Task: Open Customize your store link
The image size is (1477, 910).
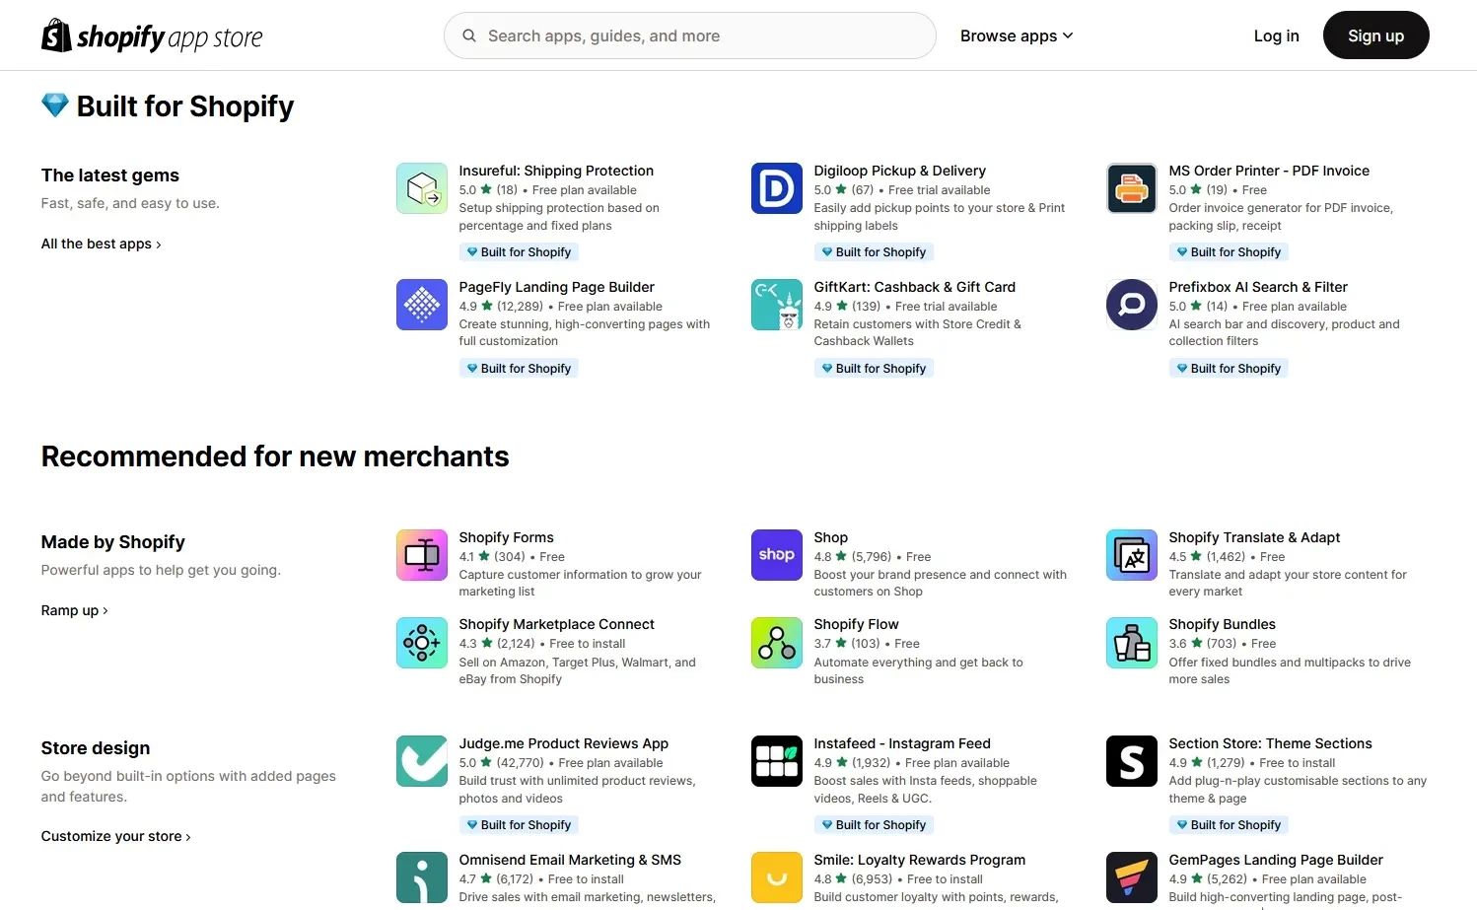Action: (x=116, y=836)
